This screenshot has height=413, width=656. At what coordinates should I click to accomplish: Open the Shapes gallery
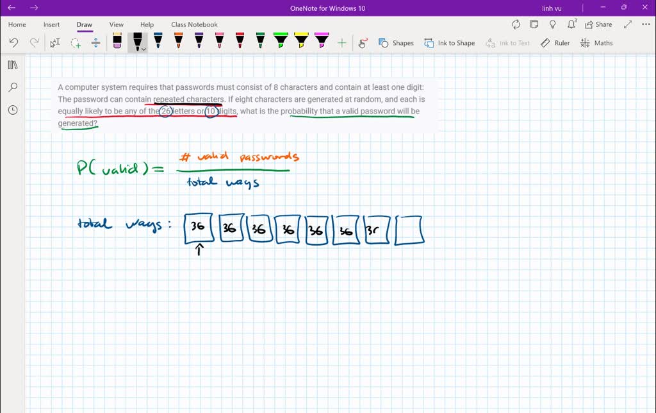[x=396, y=43]
